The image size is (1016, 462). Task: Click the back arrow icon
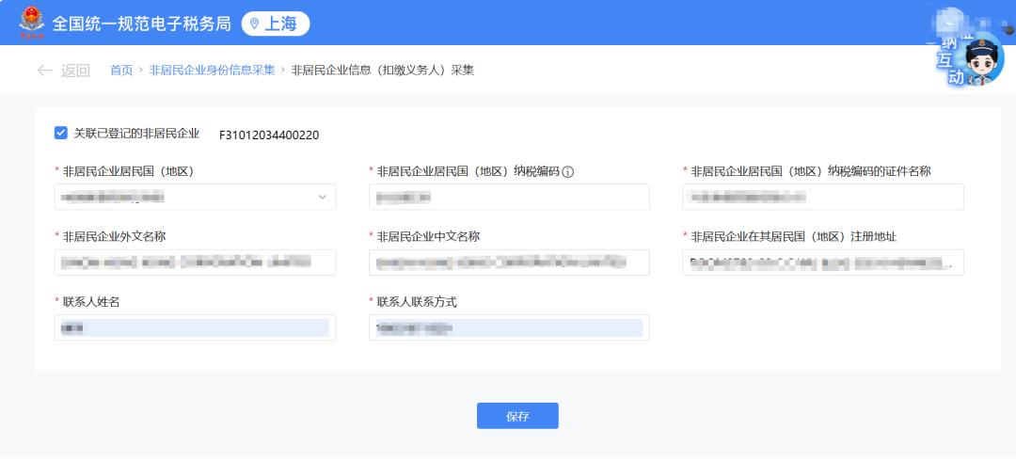click(44, 71)
